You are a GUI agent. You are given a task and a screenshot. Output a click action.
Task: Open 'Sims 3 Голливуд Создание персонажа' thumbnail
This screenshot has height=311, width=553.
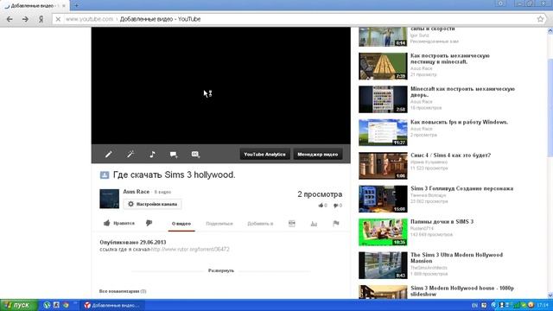click(x=383, y=199)
